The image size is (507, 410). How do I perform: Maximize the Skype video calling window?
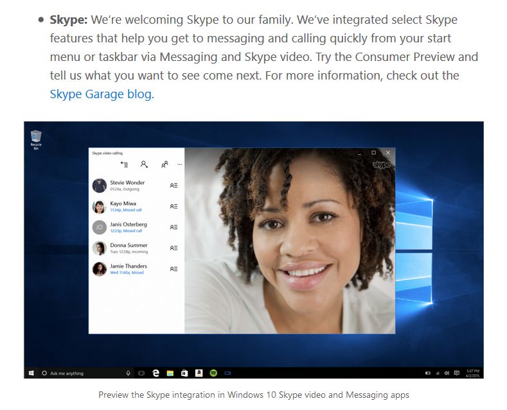click(x=373, y=153)
